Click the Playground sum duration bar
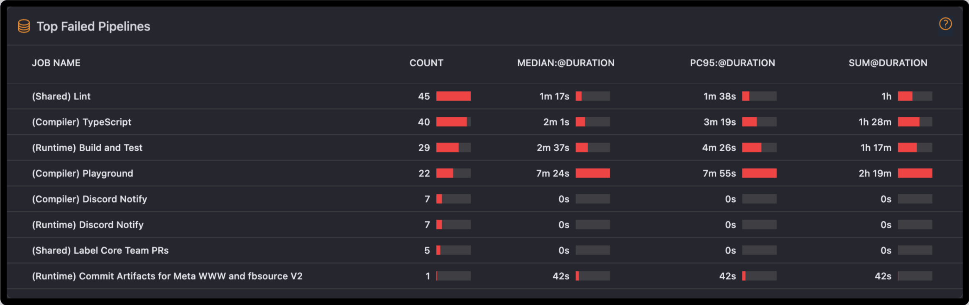Image resolution: width=969 pixels, height=305 pixels. point(915,173)
